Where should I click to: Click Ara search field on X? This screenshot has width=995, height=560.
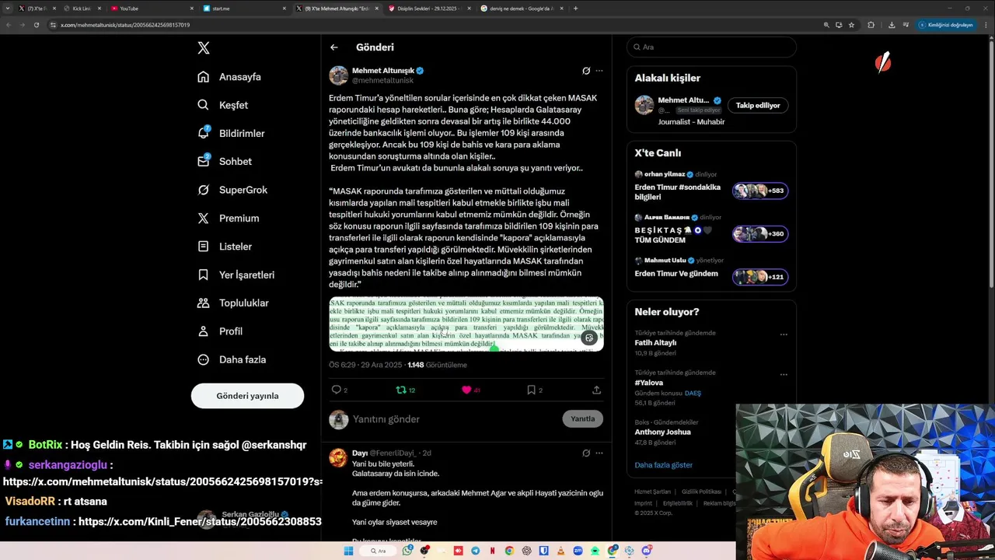click(711, 47)
